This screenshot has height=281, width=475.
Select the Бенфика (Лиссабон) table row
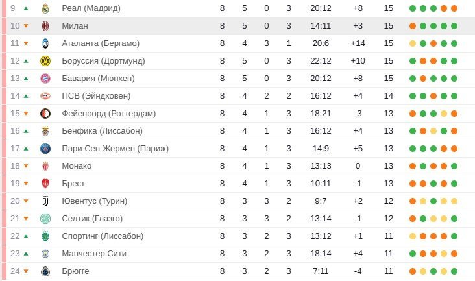click(241, 131)
